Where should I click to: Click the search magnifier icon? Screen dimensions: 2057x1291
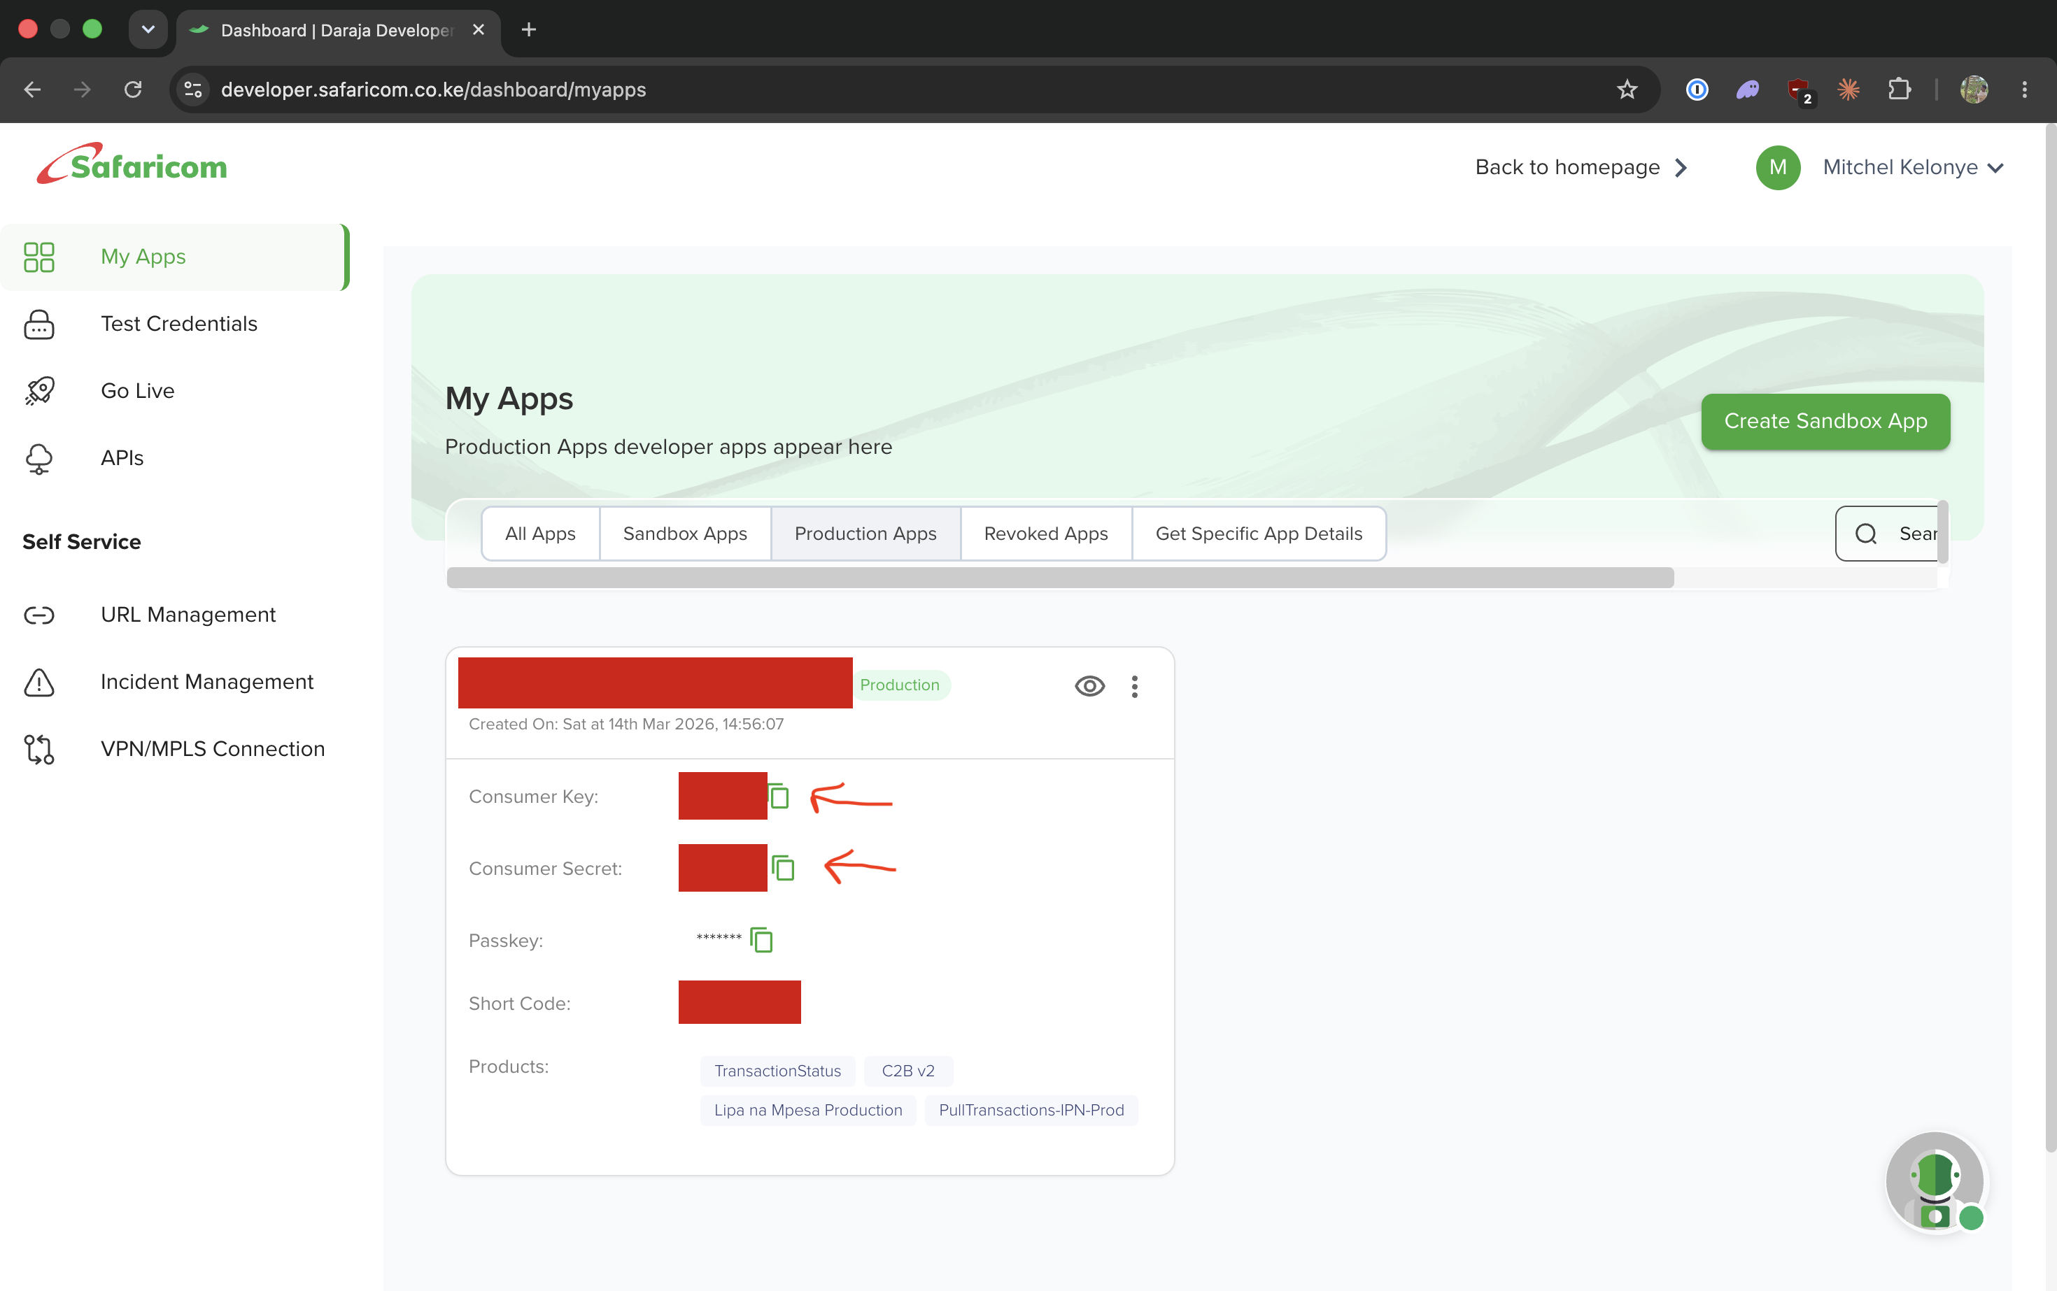1866,534
